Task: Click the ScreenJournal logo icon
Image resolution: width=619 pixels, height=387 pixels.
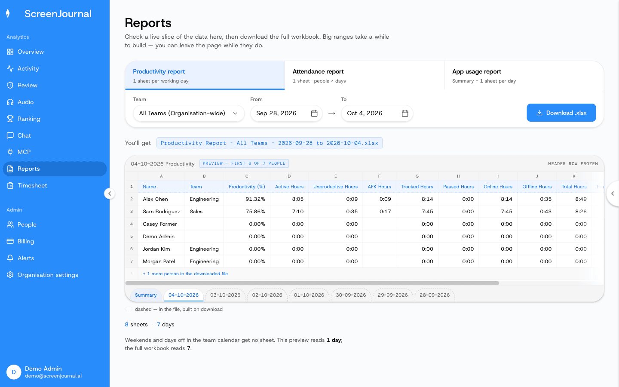Action: (x=8, y=14)
